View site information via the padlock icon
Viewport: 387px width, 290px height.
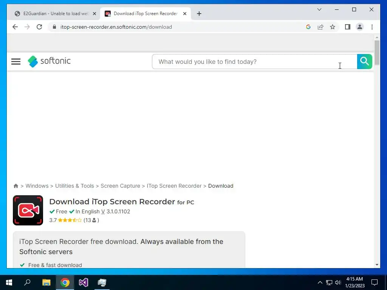54,27
